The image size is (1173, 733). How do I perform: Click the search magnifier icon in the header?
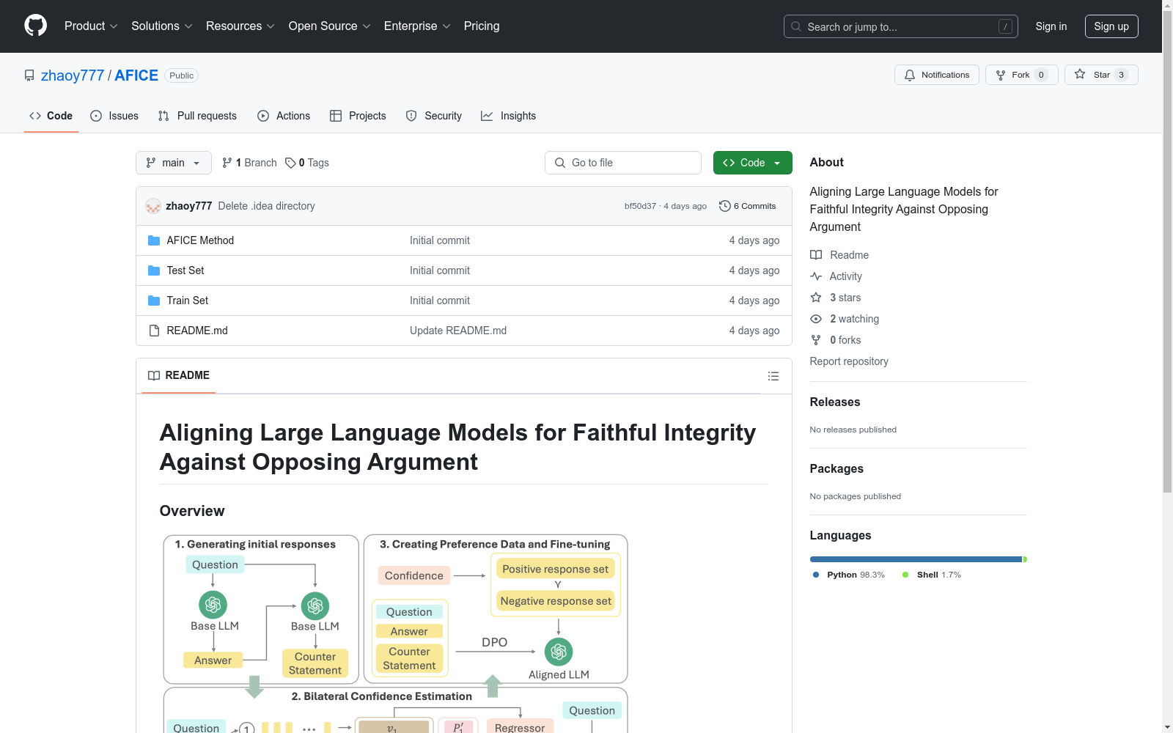(796, 26)
